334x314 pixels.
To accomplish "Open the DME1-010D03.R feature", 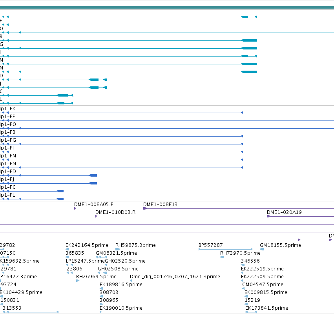I will 115,212.
